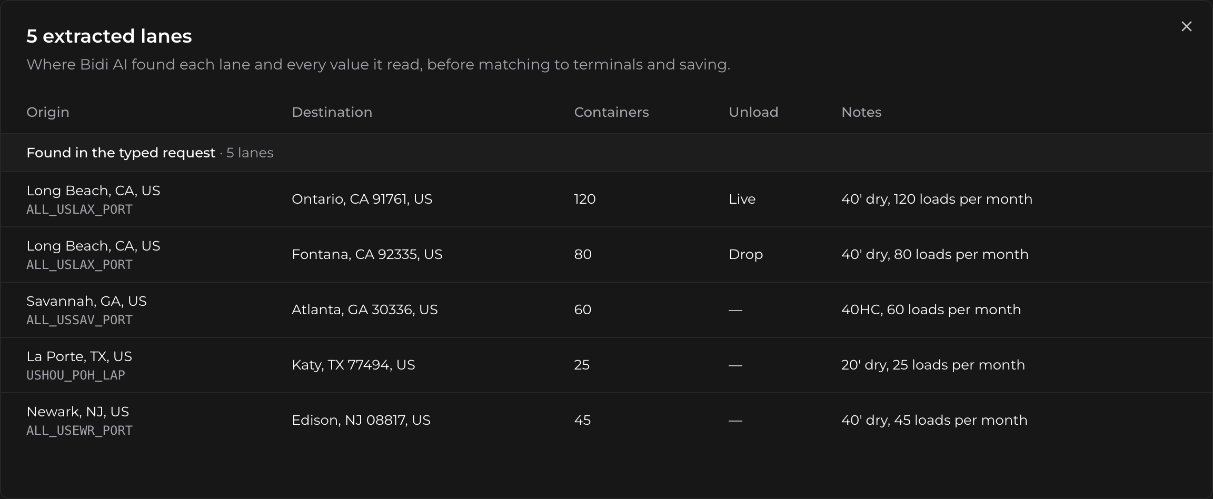Screen dimensions: 1213x499
Task: Click the empty Unload dash in Atlanta row
Action: pos(735,310)
